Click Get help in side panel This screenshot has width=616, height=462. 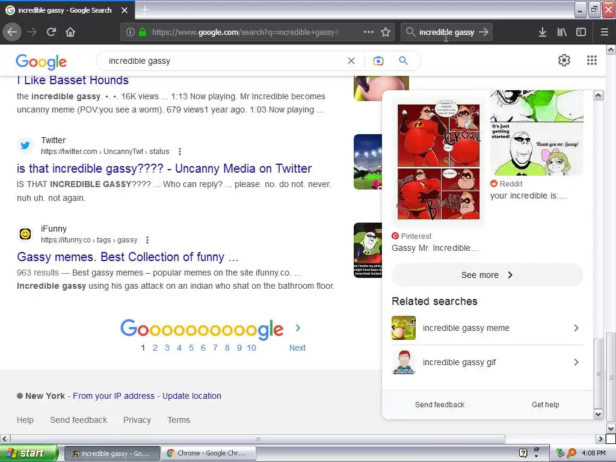coord(545,405)
